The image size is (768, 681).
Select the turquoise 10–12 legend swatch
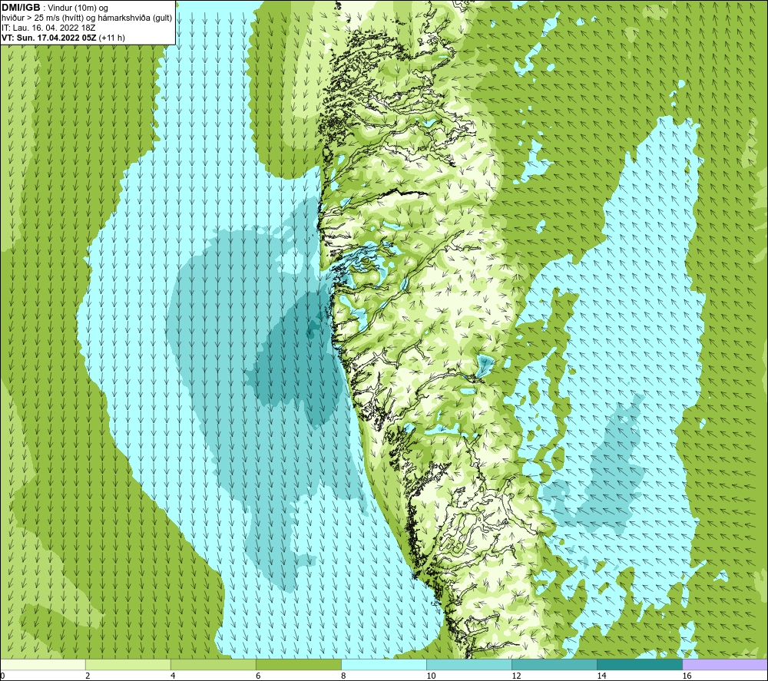coord(469,664)
